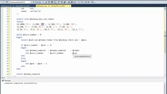Click the 'insert into' keyword on line 29
Image resolution: width=167 pixels, height=94 pixels.
click(23, 19)
